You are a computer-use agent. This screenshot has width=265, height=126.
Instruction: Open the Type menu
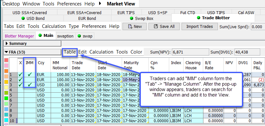pos(74,26)
